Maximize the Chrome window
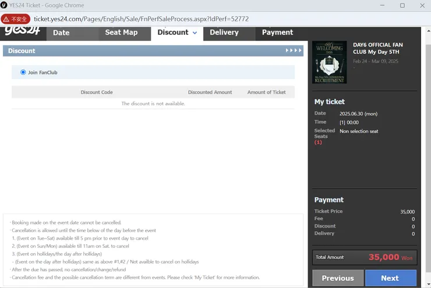 (x=402, y=5)
